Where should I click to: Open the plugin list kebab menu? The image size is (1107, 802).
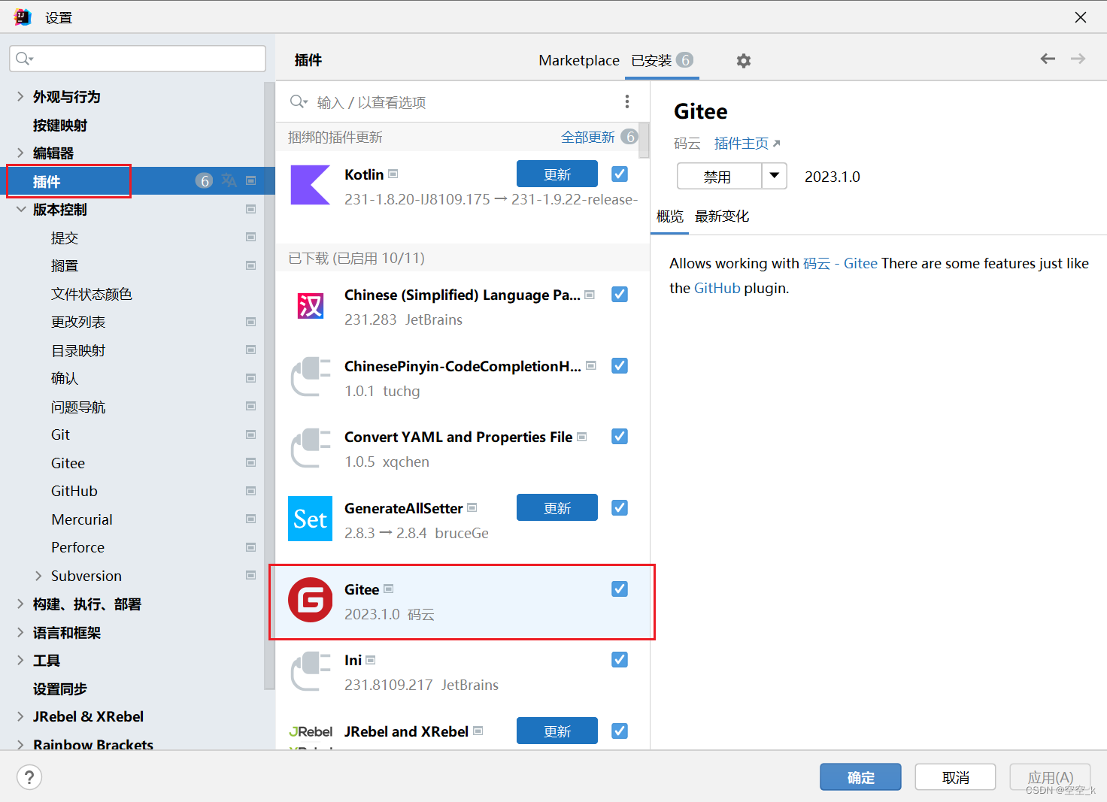click(627, 101)
